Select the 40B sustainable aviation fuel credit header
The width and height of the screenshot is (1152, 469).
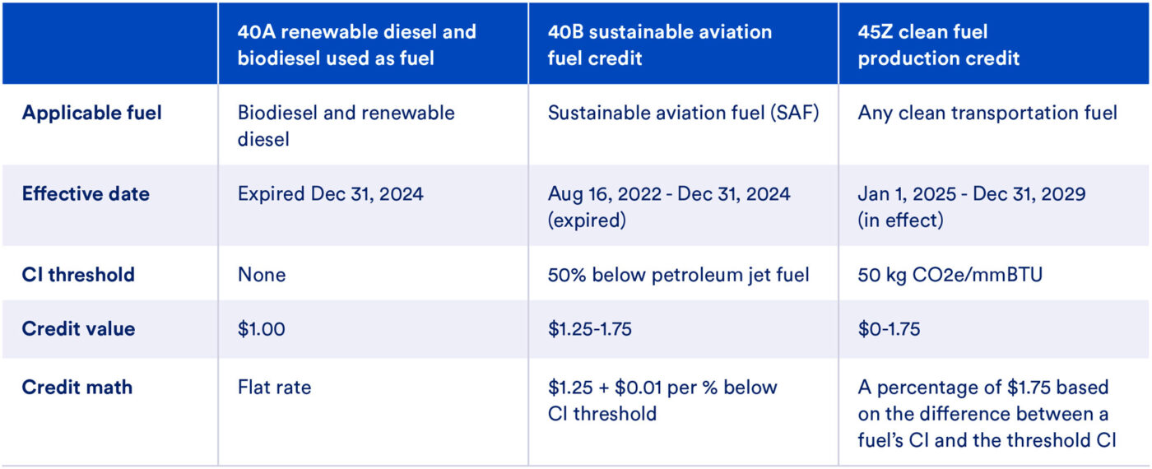(x=660, y=44)
